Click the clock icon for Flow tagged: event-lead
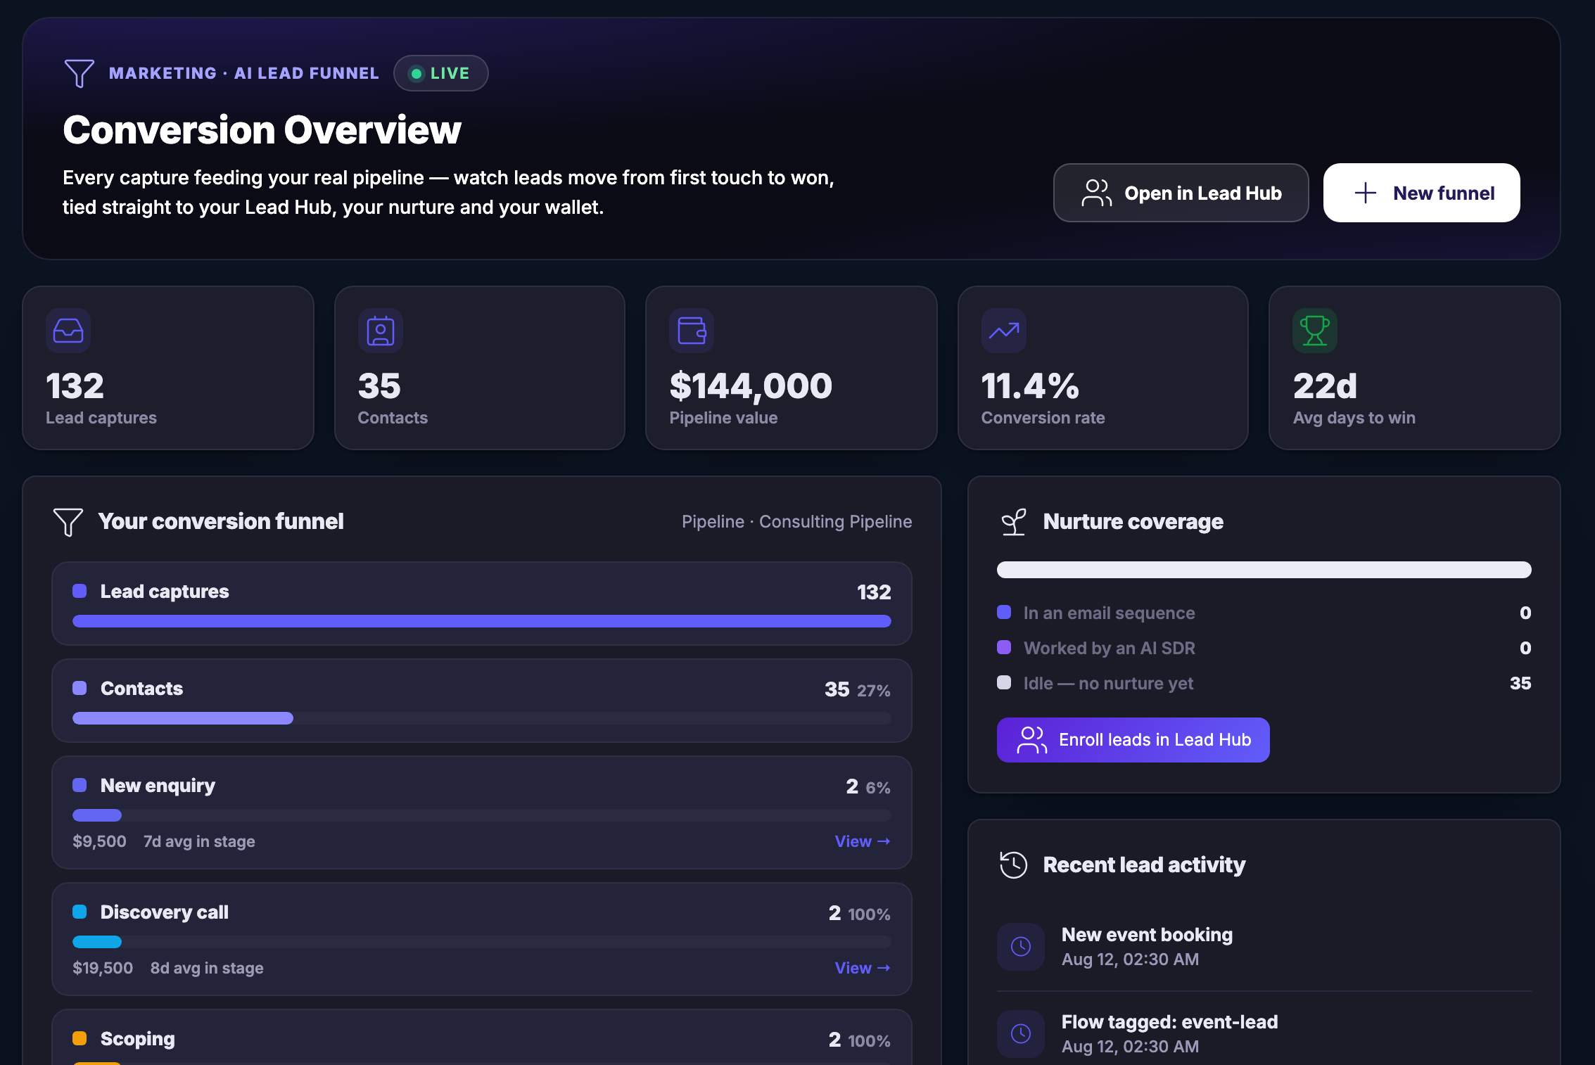Image resolution: width=1595 pixels, height=1065 pixels. (1021, 1033)
